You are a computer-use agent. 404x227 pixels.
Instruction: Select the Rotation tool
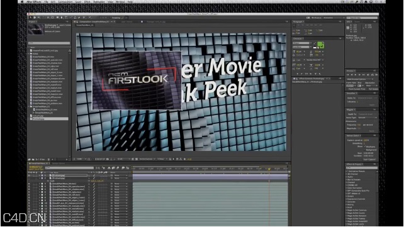pos(44,18)
